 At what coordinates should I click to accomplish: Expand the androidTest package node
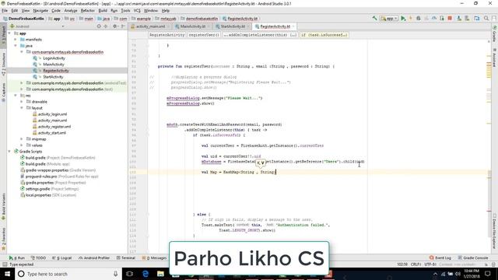22,83
